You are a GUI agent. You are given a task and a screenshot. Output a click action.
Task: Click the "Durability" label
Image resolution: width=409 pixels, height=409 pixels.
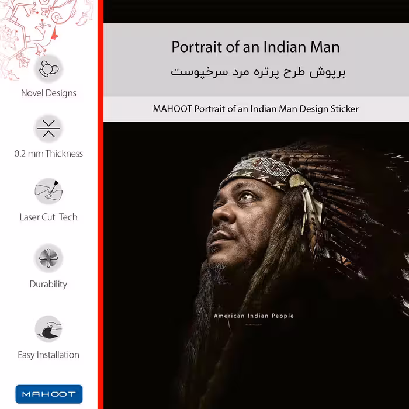48,284
